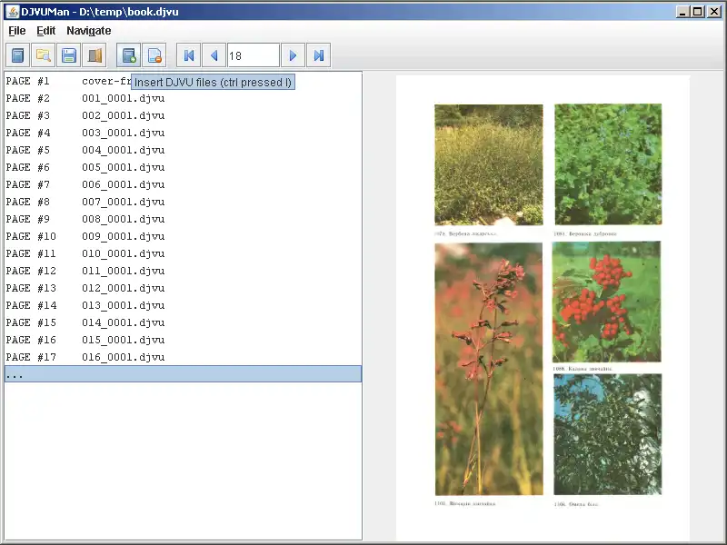Jump to the last page
This screenshot has width=727, height=545.
(318, 55)
